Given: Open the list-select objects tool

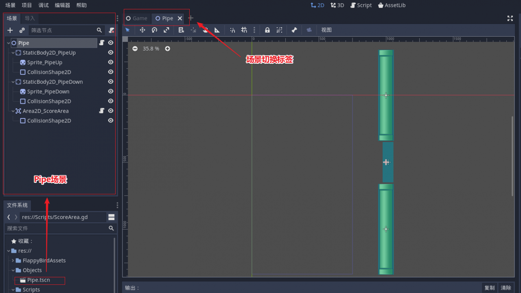Looking at the screenshot, I should point(182,30).
